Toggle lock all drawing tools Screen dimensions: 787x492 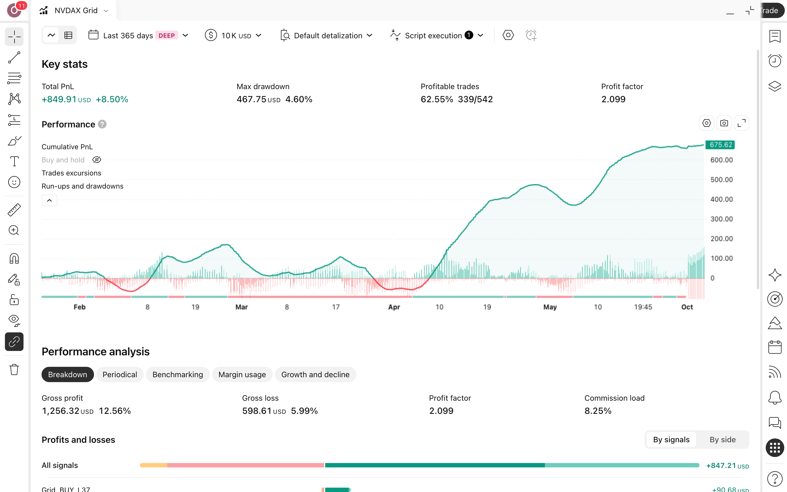(14, 300)
